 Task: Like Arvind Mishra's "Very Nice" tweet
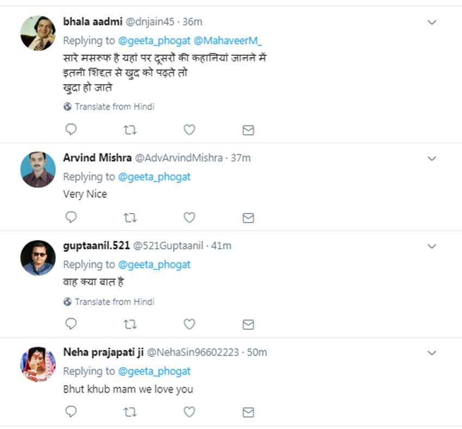pyautogui.click(x=189, y=218)
